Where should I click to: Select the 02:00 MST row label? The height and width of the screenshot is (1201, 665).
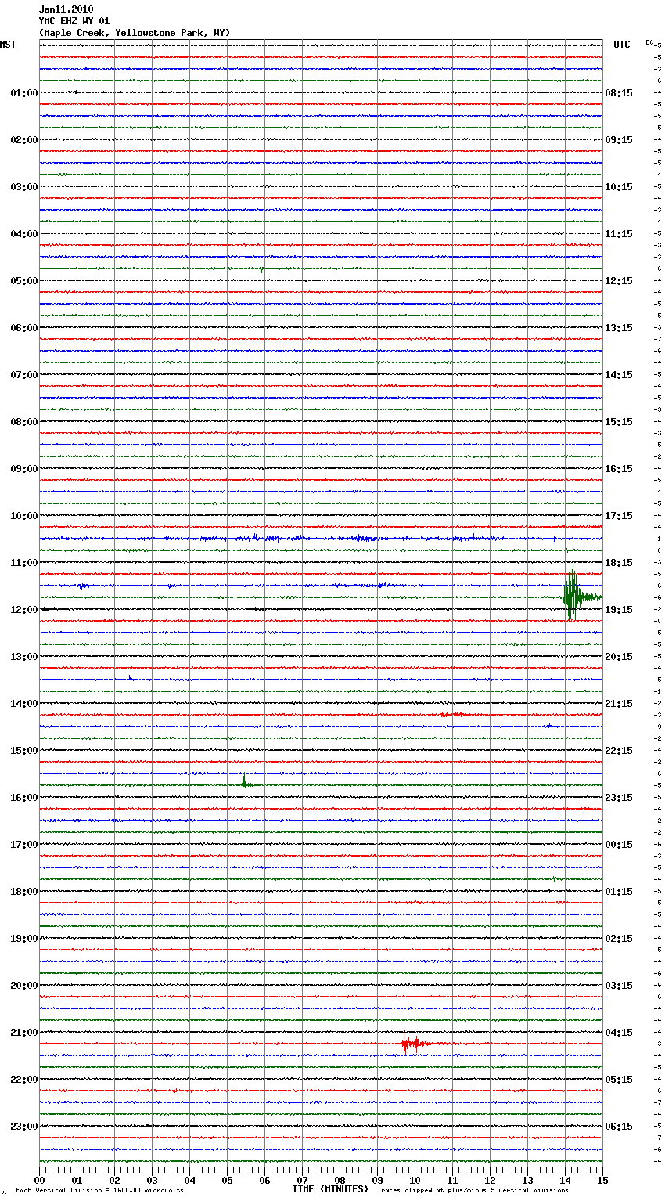click(24, 140)
